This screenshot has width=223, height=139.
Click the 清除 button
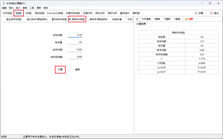click(x=78, y=69)
